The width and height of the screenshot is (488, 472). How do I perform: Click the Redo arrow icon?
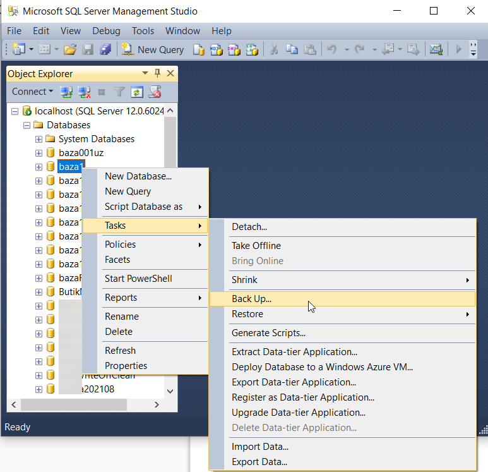click(360, 49)
